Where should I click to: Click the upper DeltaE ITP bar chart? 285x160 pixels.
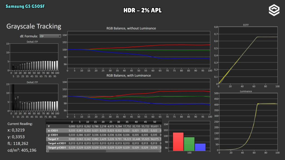[x=34, y=57]
